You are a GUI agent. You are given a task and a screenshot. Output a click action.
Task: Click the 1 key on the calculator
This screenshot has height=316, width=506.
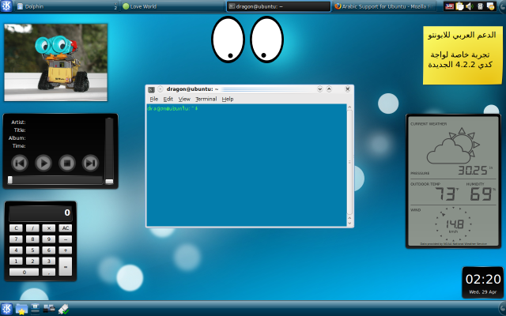16,261
